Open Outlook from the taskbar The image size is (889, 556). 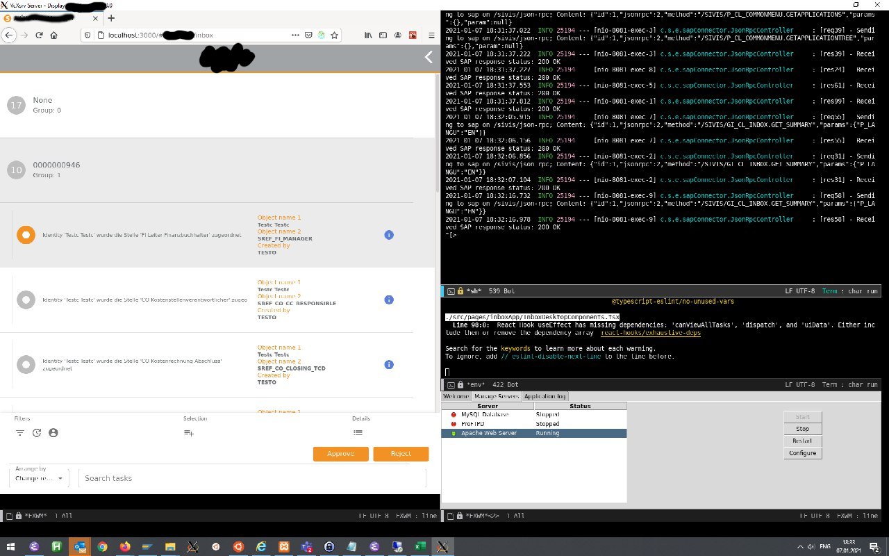(x=80, y=546)
